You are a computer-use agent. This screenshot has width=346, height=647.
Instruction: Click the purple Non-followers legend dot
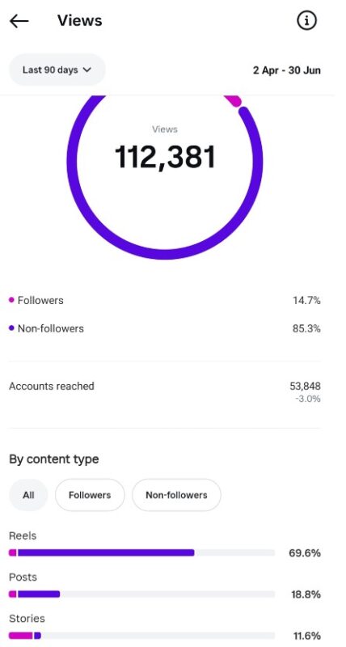[x=11, y=328]
